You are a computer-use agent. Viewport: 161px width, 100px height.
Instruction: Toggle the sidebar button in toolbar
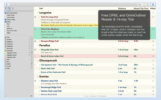pos(7,5)
